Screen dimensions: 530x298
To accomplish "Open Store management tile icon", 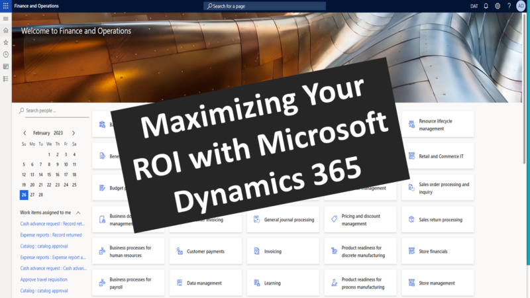I will click(411, 283).
